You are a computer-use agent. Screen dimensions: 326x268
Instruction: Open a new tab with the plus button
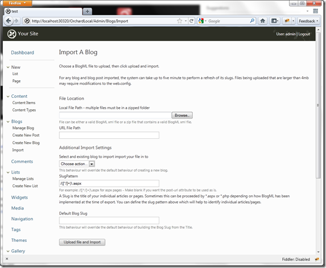pyautogui.click(x=87, y=11)
